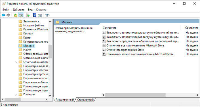The height and width of the screenshot is (107, 200).
Task: Click the Export list toolbar icon
Action: (28, 15)
